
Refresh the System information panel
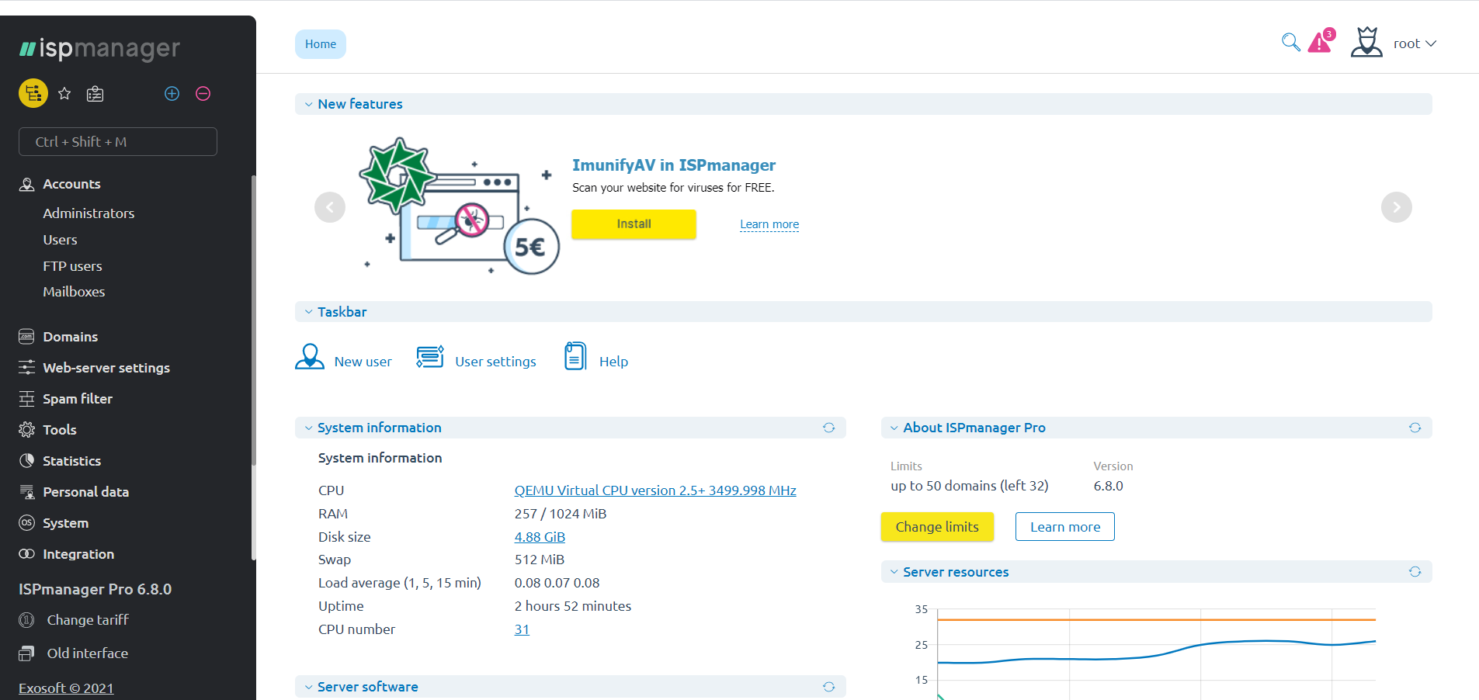(828, 428)
